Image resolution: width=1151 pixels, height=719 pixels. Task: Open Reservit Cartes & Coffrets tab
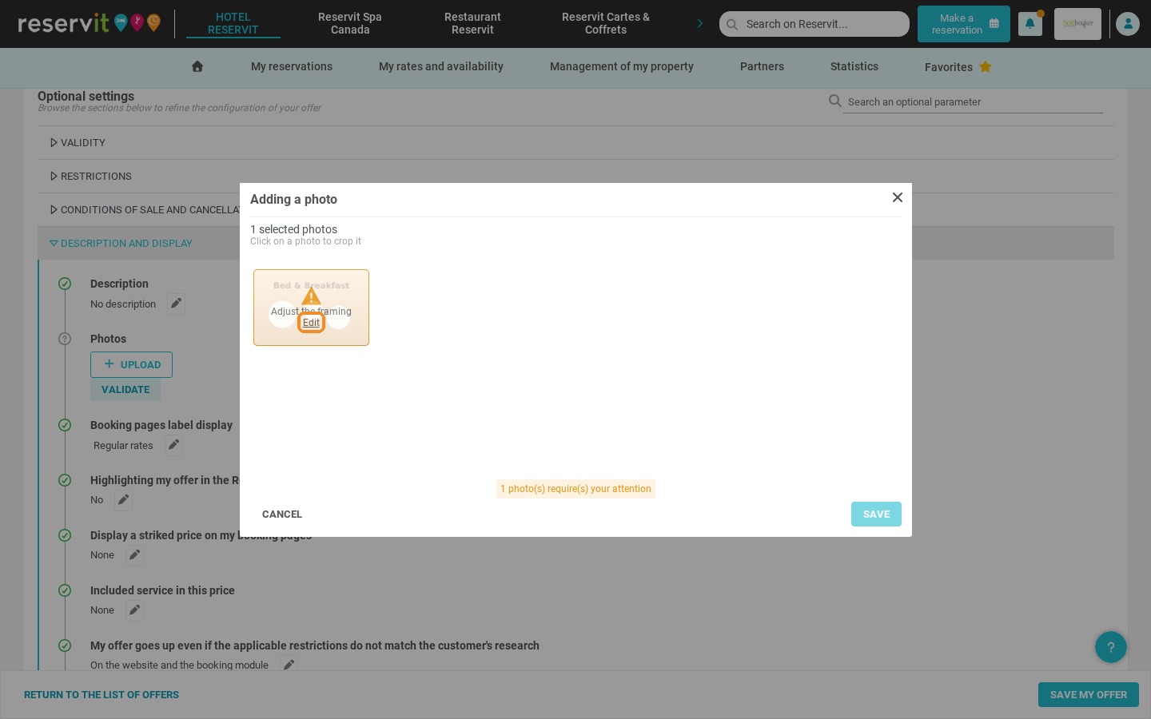pyautogui.click(x=606, y=23)
